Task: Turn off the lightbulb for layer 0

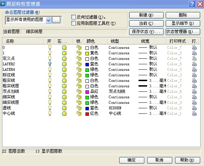Action: point(50,47)
